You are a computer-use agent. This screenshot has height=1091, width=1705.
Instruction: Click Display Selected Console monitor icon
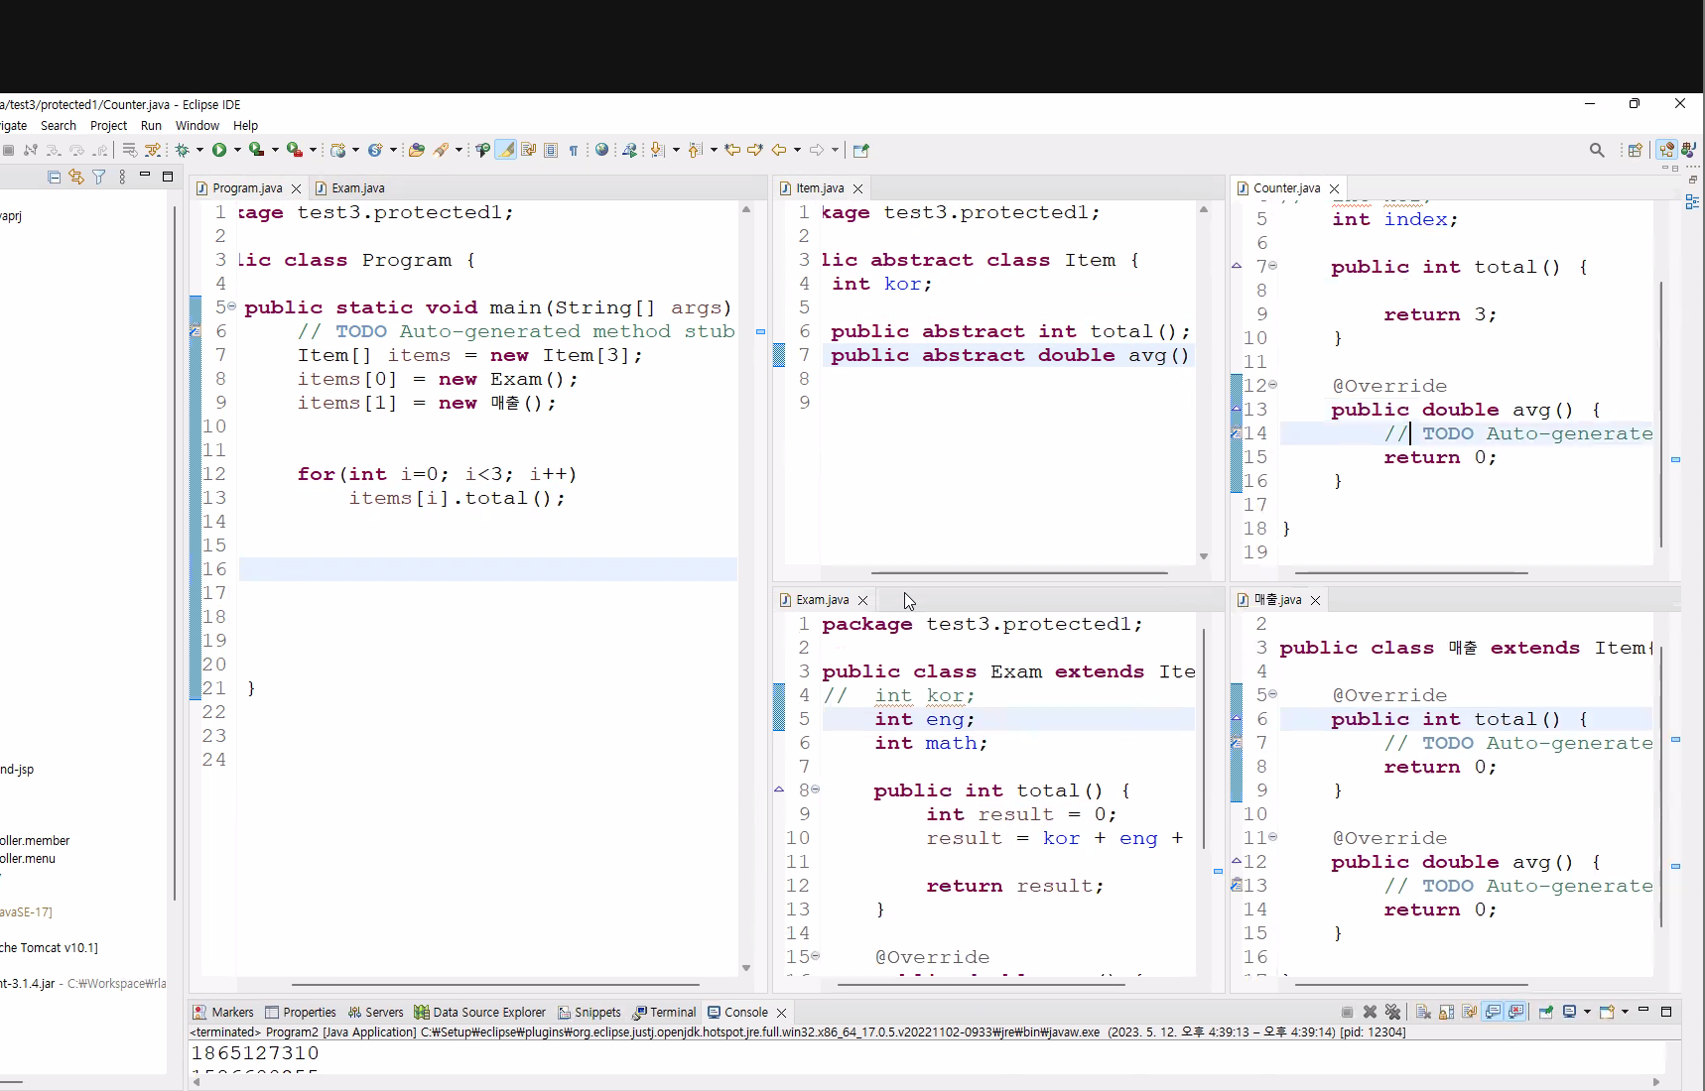[x=1569, y=1012]
